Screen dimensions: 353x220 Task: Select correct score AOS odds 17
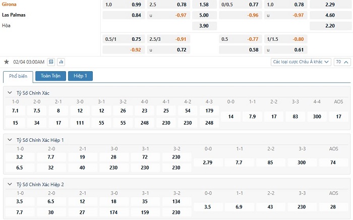pyautogui.click(x=338, y=117)
